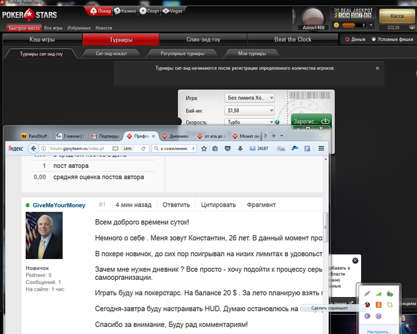Close the sit-and-go info banner
The image size is (417, 334).
pyautogui.click(x=377, y=68)
